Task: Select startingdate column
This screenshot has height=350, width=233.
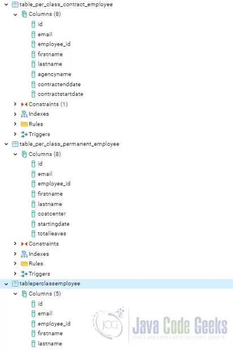Action: point(54,224)
